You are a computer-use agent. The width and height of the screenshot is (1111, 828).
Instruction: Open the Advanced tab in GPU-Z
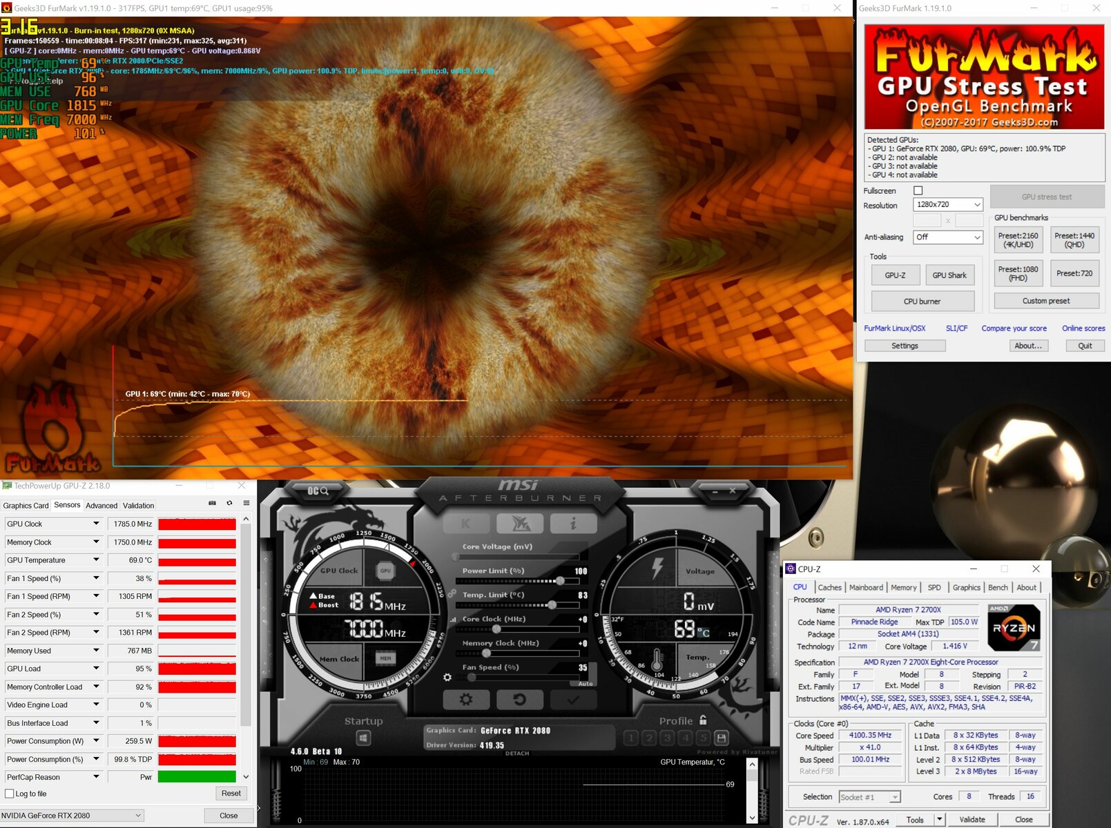pyautogui.click(x=102, y=506)
